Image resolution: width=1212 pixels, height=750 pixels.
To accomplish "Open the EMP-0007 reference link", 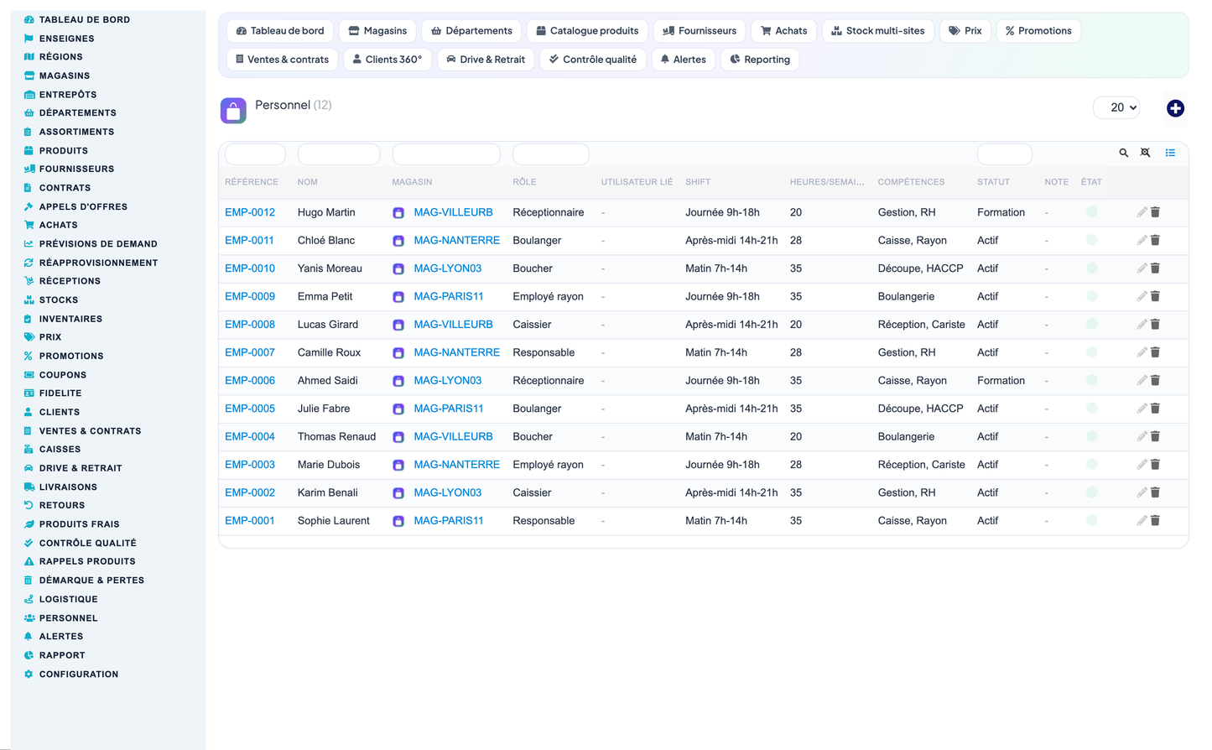I will pyautogui.click(x=250, y=352).
